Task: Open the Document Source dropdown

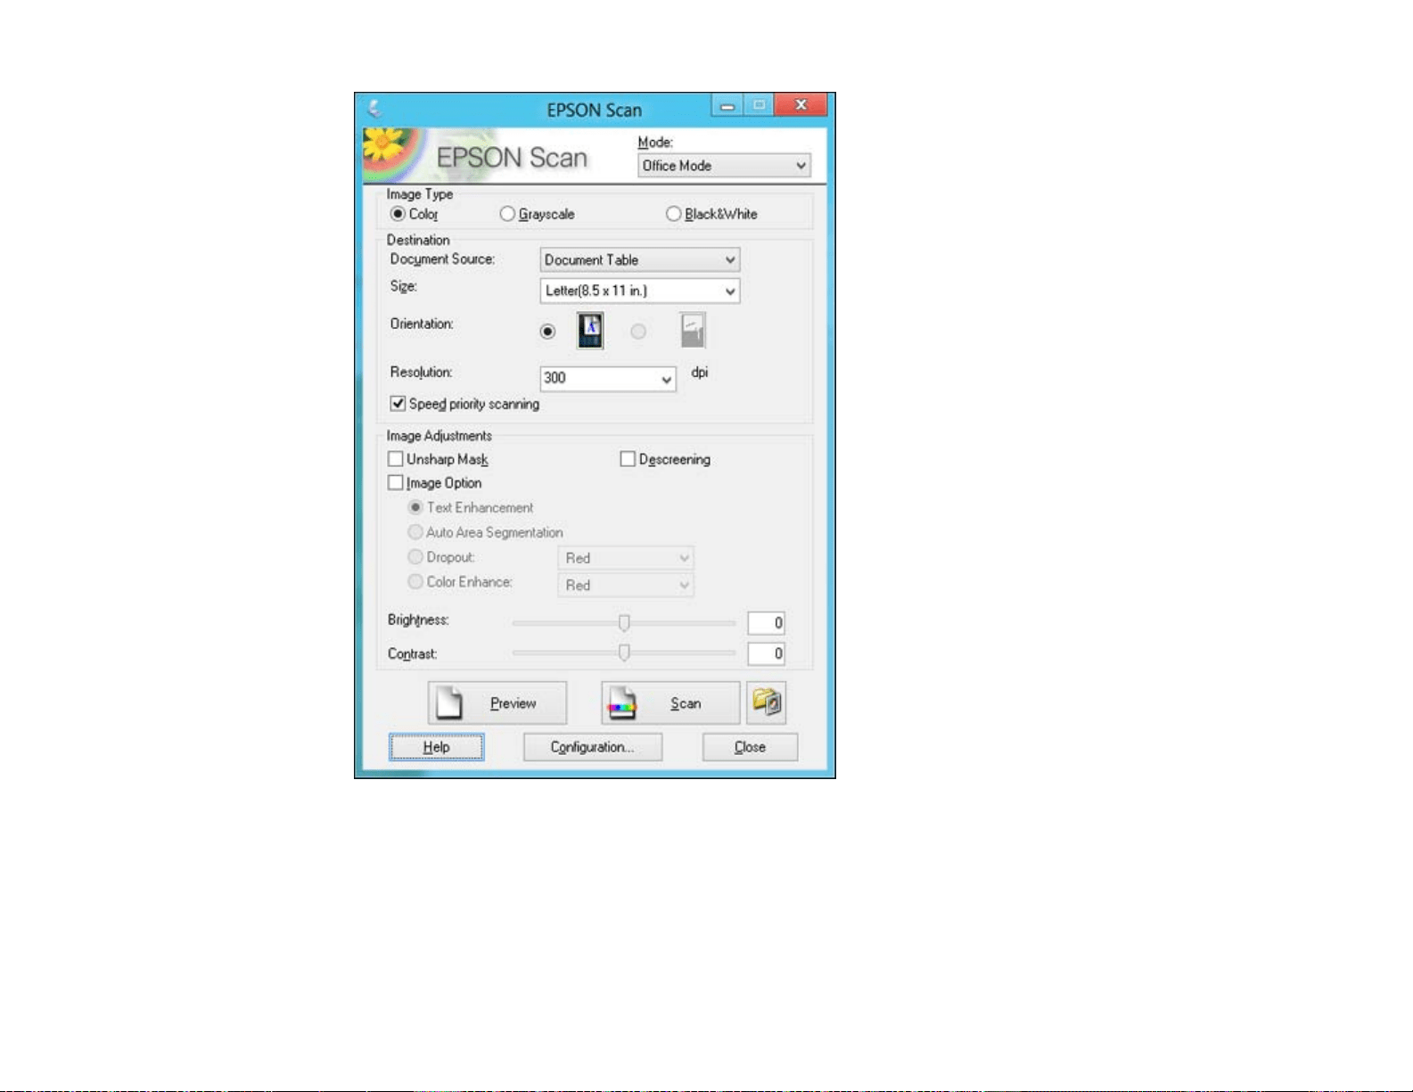Action: click(640, 260)
